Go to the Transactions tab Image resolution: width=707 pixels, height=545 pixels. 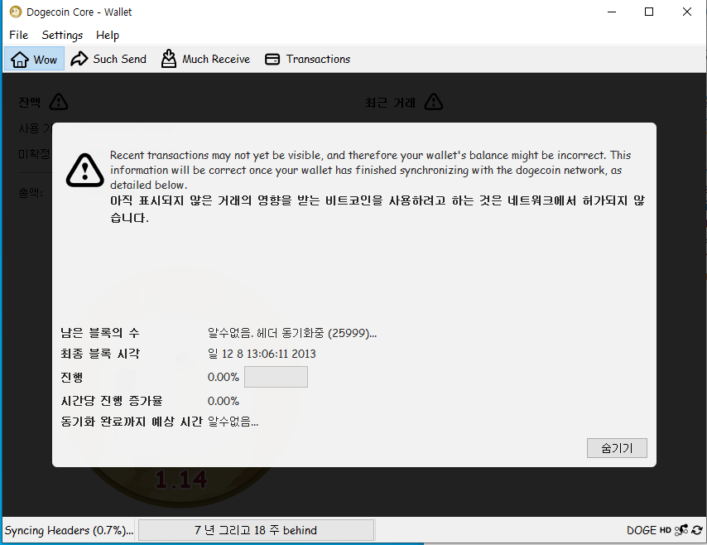(307, 59)
